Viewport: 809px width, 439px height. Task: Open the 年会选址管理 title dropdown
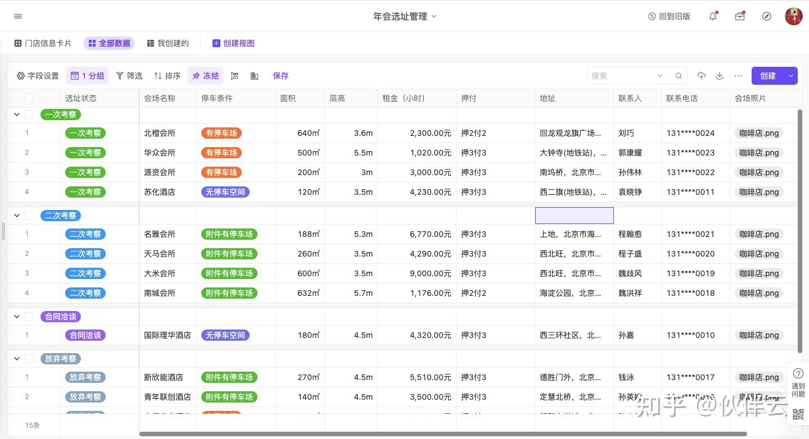405,16
